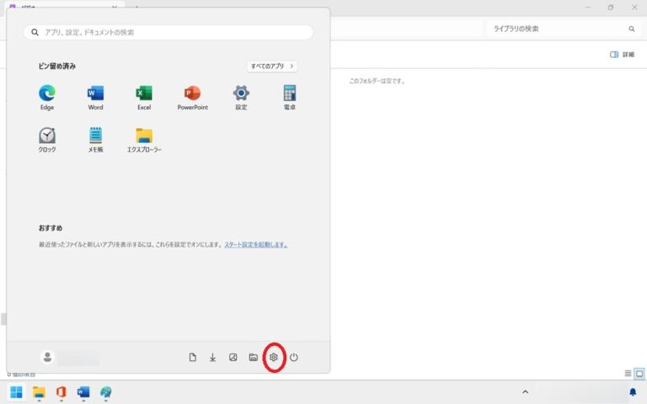Click the スタート設定を起動します link
Viewport: 647px width, 404px height.
click(x=255, y=245)
